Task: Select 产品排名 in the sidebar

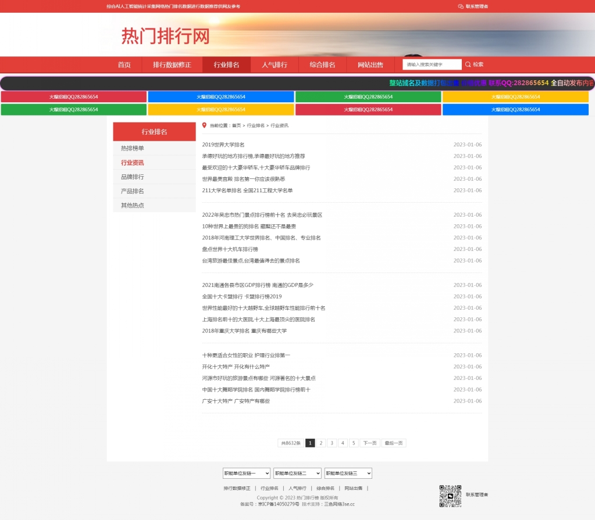Action: pos(132,191)
